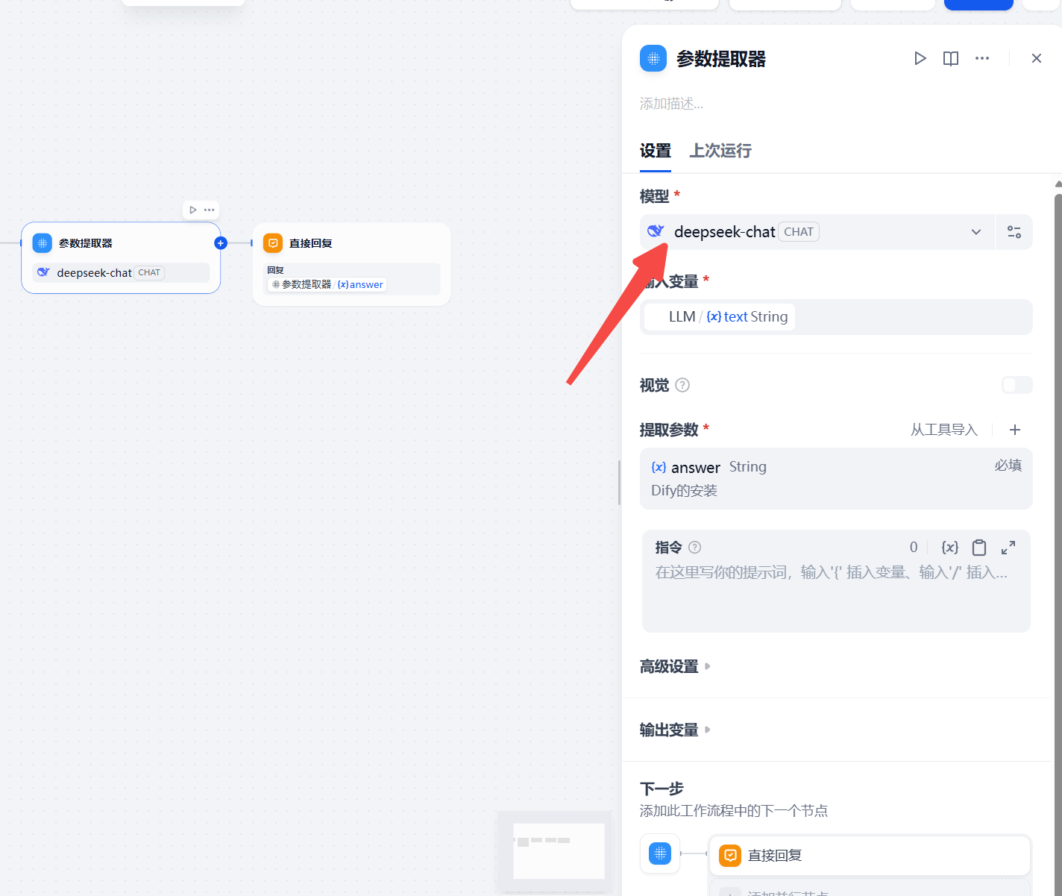The height and width of the screenshot is (896, 1062).
Task: Click the blue button in top toolbar
Action: tap(978, 4)
